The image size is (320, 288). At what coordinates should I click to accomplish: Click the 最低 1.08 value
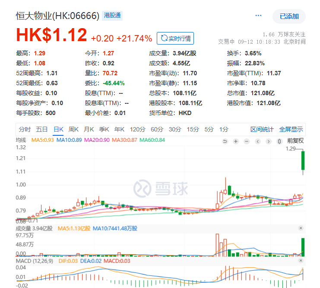pyautogui.click(x=39, y=64)
